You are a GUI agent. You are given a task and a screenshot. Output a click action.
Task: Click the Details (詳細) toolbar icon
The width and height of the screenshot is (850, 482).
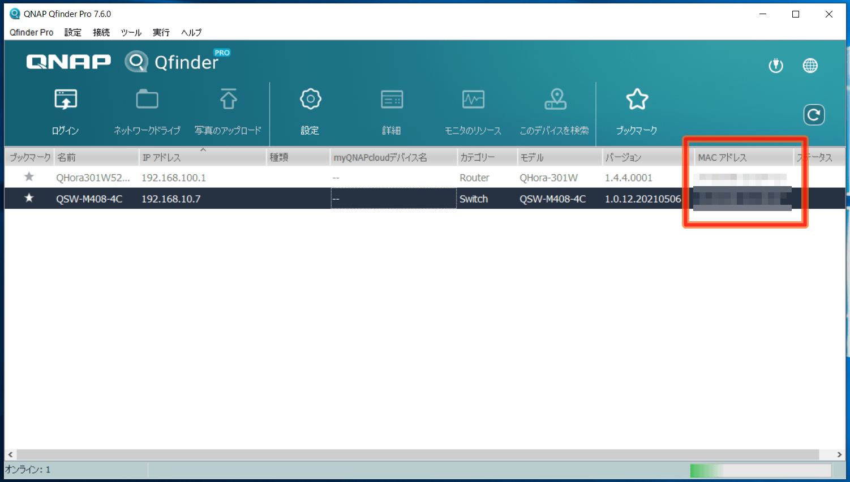click(392, 100)
